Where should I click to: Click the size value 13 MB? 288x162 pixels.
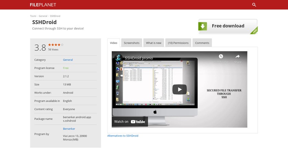point(67,84)
